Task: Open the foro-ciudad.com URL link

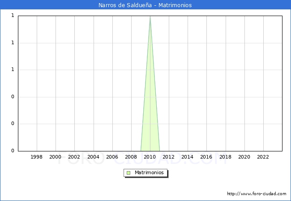Action: tap(257, 194)
